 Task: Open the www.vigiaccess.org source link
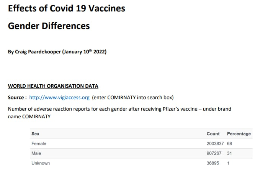click(59, 97)
